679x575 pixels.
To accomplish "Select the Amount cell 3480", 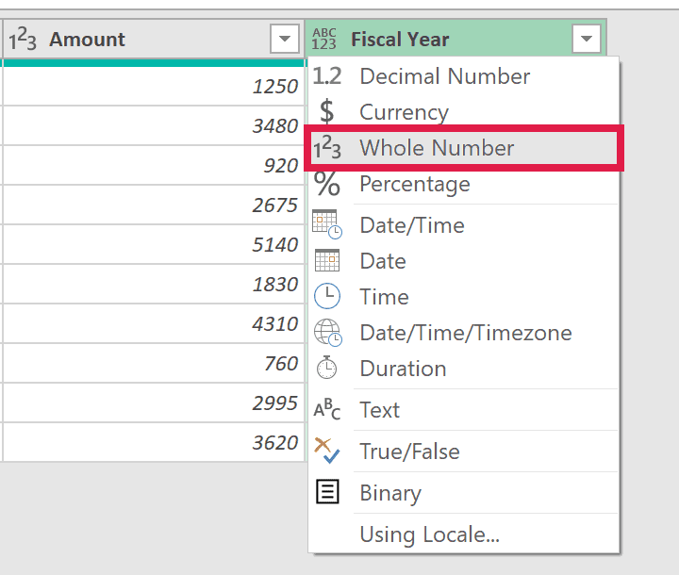I will tap(154, 125).
